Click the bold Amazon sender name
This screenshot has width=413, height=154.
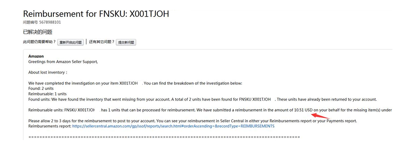pos(36,56)
